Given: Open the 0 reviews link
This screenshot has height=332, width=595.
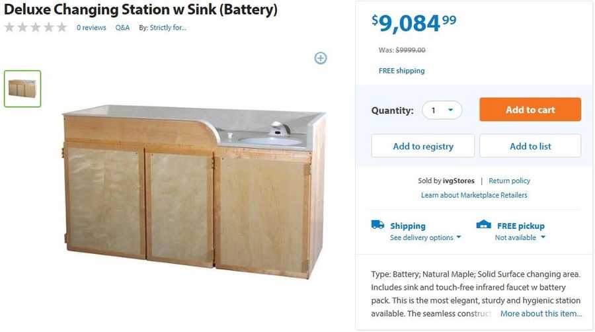Looking at the screenshot, I should pyautogui.click(x=91, y=28).
